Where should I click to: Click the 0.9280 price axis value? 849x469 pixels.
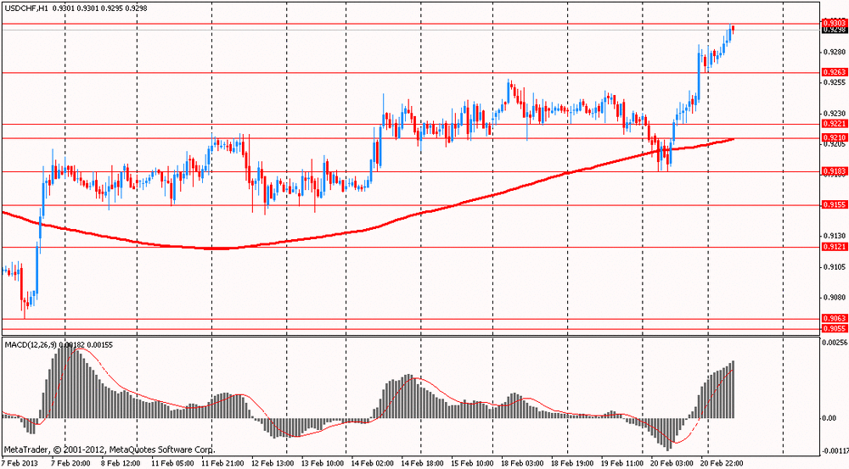click(x=834, y=53)
